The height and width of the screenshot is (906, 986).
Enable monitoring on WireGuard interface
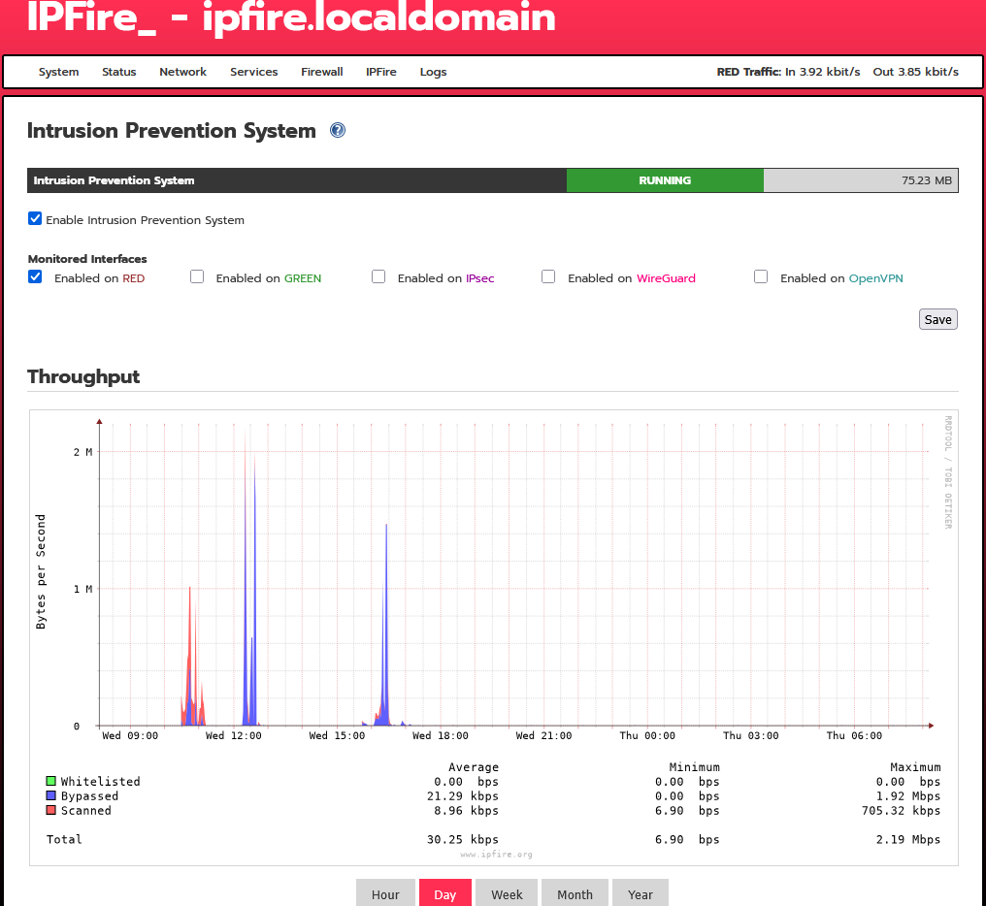[x=548, y=276]
